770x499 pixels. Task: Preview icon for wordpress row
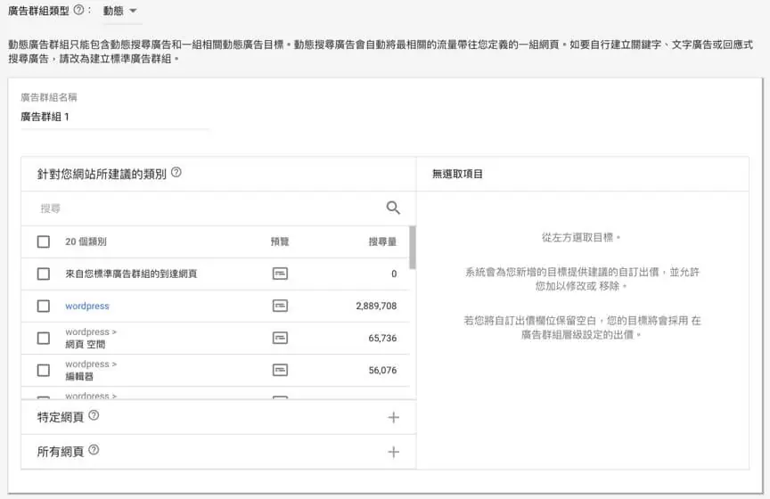pyautogui.click(x=280, y=306)
